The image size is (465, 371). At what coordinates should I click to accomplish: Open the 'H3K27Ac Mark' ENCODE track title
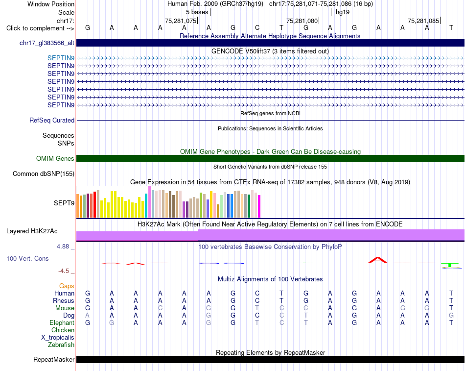[270, 224]
